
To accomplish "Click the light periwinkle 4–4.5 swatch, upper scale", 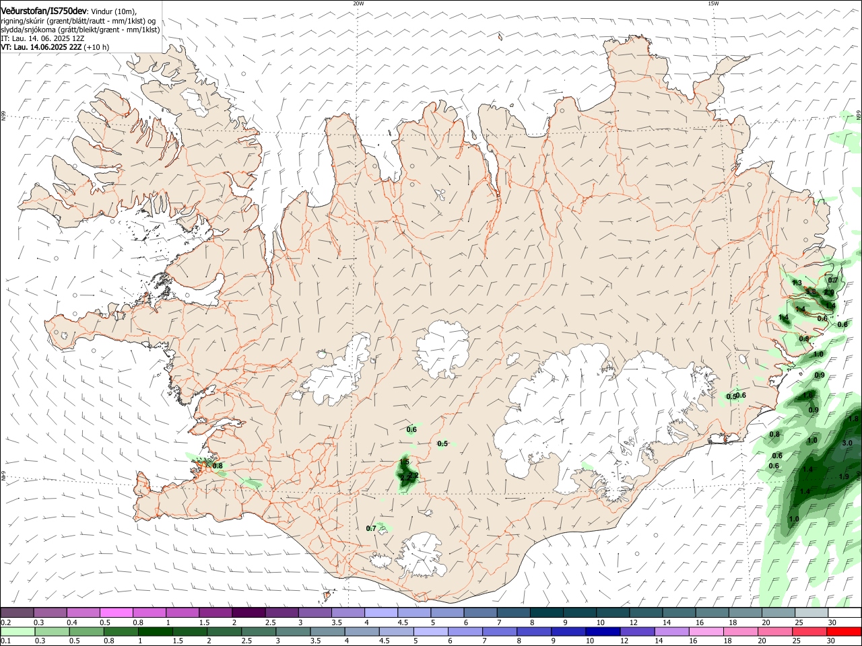I will point(380,612).
